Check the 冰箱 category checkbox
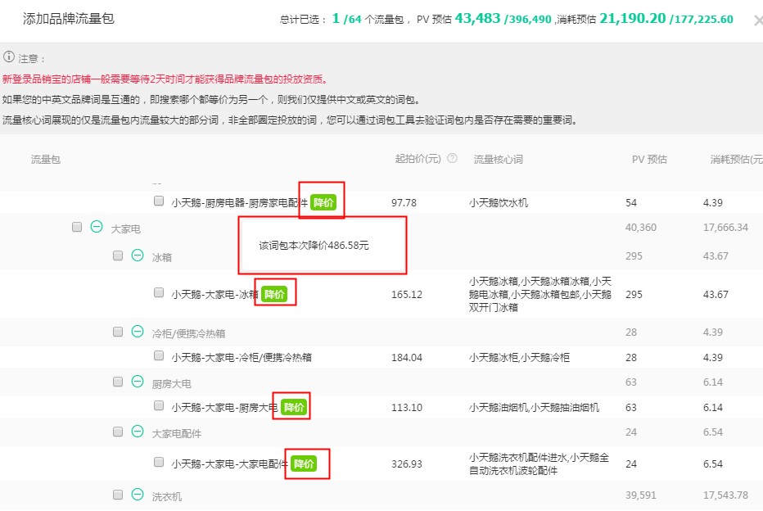This screenshot has height=511, width=763. click(118, 255)
